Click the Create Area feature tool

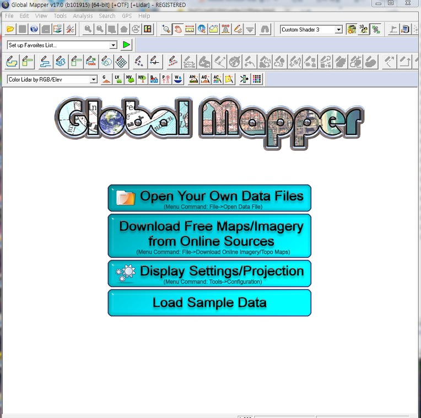point(12,62)
